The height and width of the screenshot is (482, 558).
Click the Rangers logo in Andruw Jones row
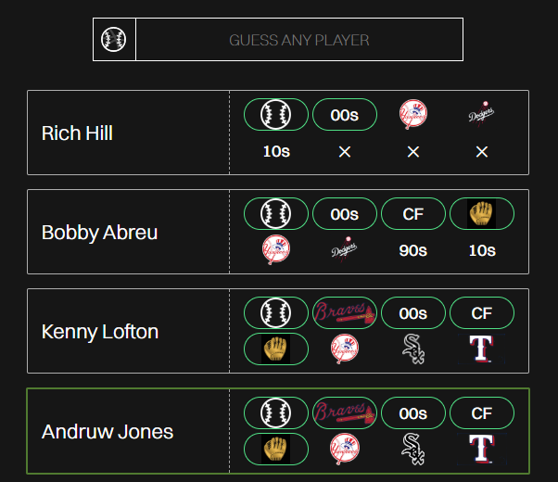[482, 449]
